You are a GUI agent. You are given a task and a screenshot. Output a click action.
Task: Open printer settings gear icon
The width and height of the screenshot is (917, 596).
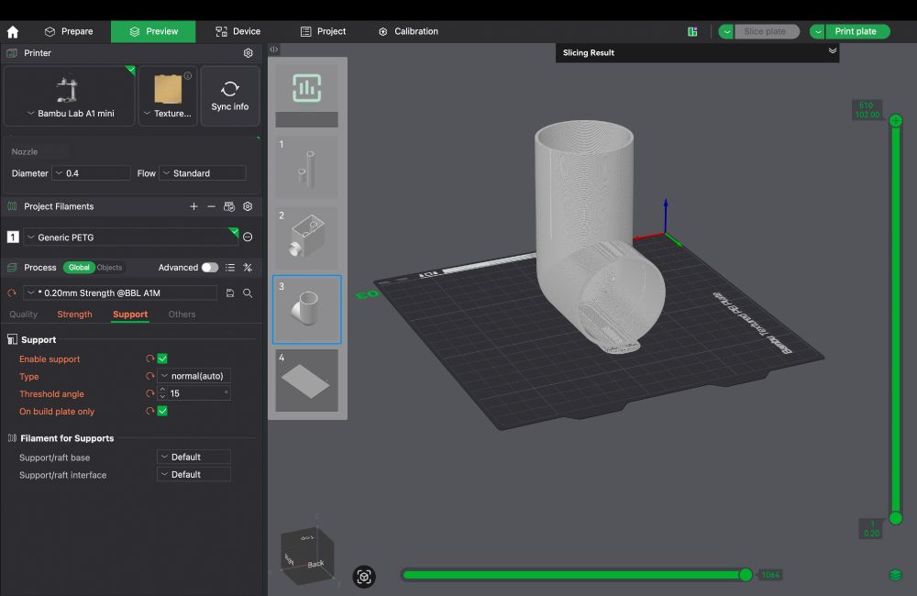point(248,53)
